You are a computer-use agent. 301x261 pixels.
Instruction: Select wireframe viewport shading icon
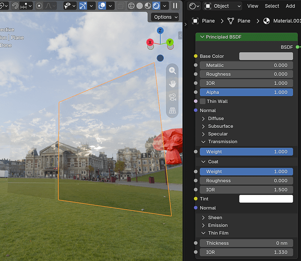coord(131,6)
